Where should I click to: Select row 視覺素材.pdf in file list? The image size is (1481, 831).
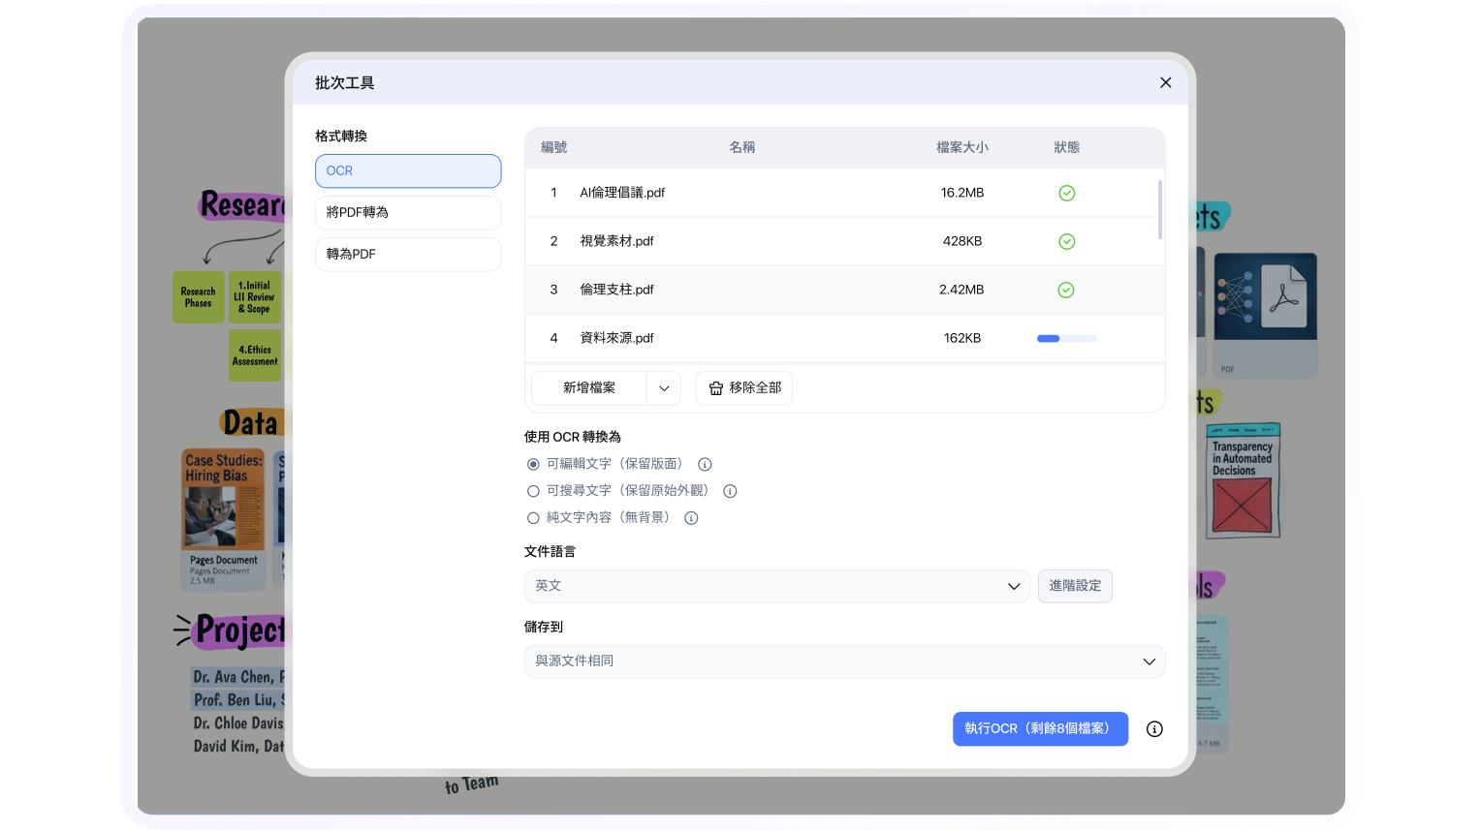click(844, 241)
